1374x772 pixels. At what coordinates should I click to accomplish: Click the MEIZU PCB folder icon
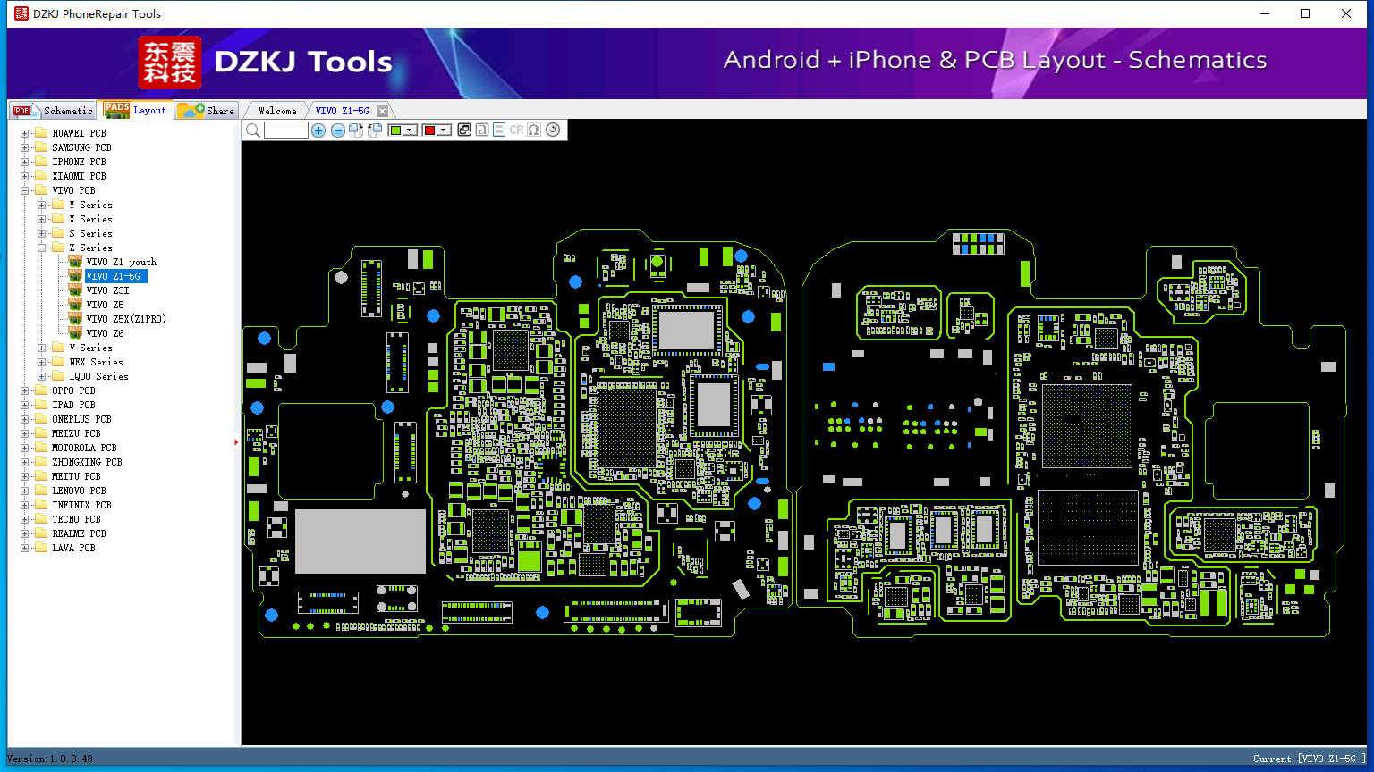[41, 432]
